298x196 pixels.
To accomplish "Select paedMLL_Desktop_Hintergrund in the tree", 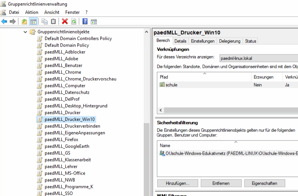I will [x=76, y=106].
